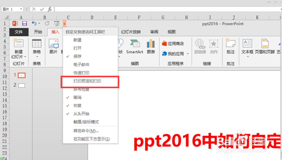This screenshot has height=160, width=282.
Task: Click the Excel ribbon options dots
Action: [269, 2]
